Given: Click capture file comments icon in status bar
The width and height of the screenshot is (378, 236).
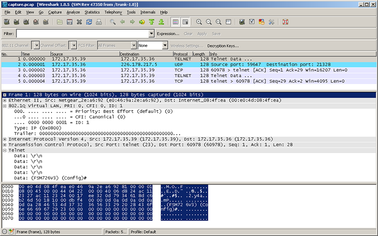Looking at the screenshot, I should click(11, 232).
